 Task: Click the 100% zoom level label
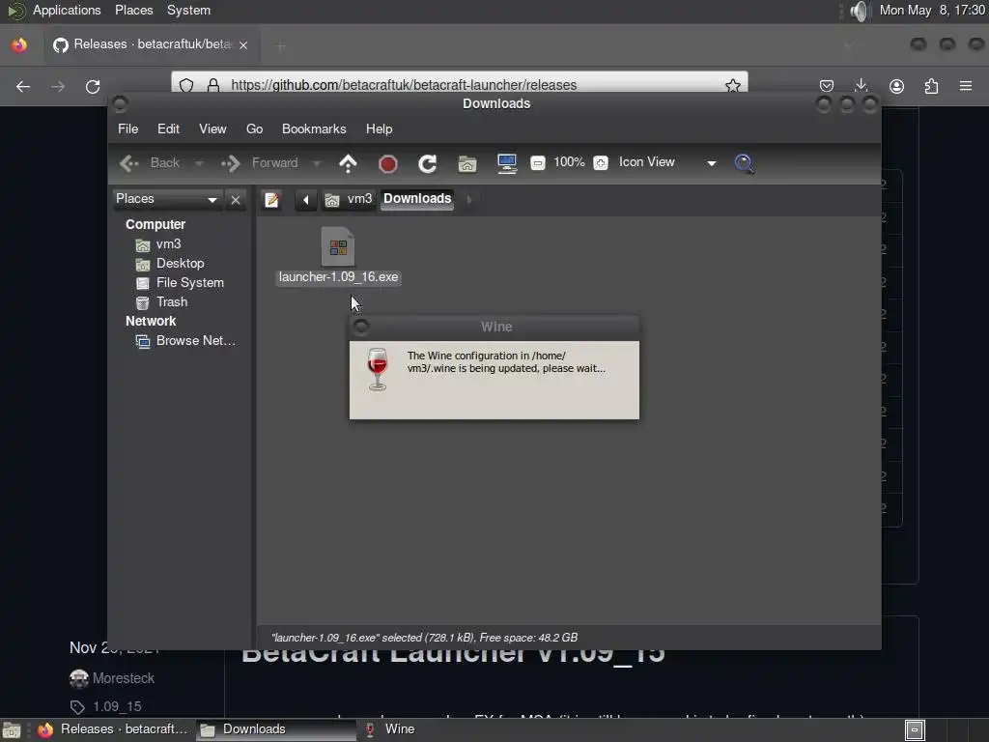coord(569,162)
